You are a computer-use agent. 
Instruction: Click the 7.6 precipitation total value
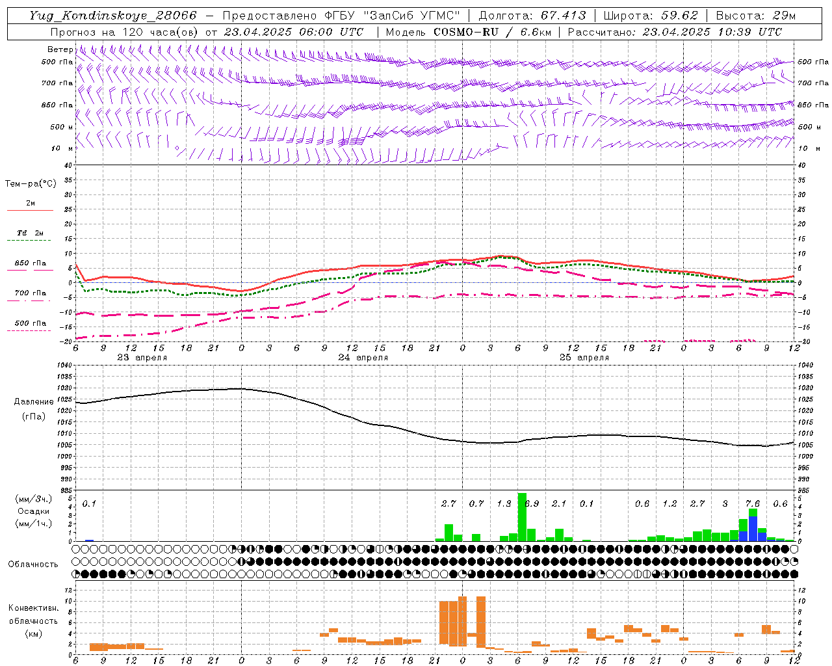point(753,504)
